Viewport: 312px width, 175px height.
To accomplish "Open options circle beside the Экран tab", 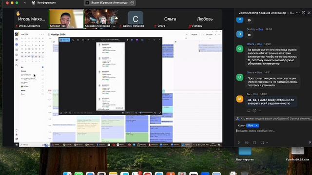I will pos(132,3).
